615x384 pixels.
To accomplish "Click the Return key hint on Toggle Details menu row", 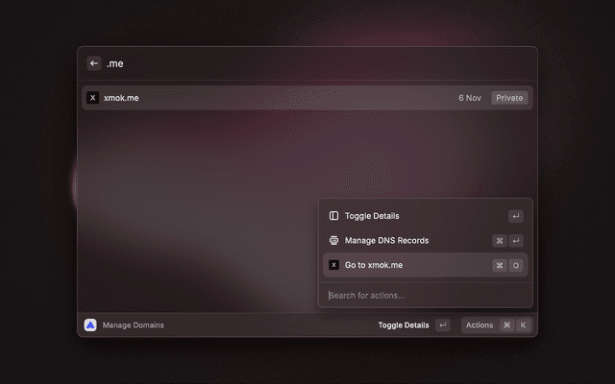I will pos(516,216).
